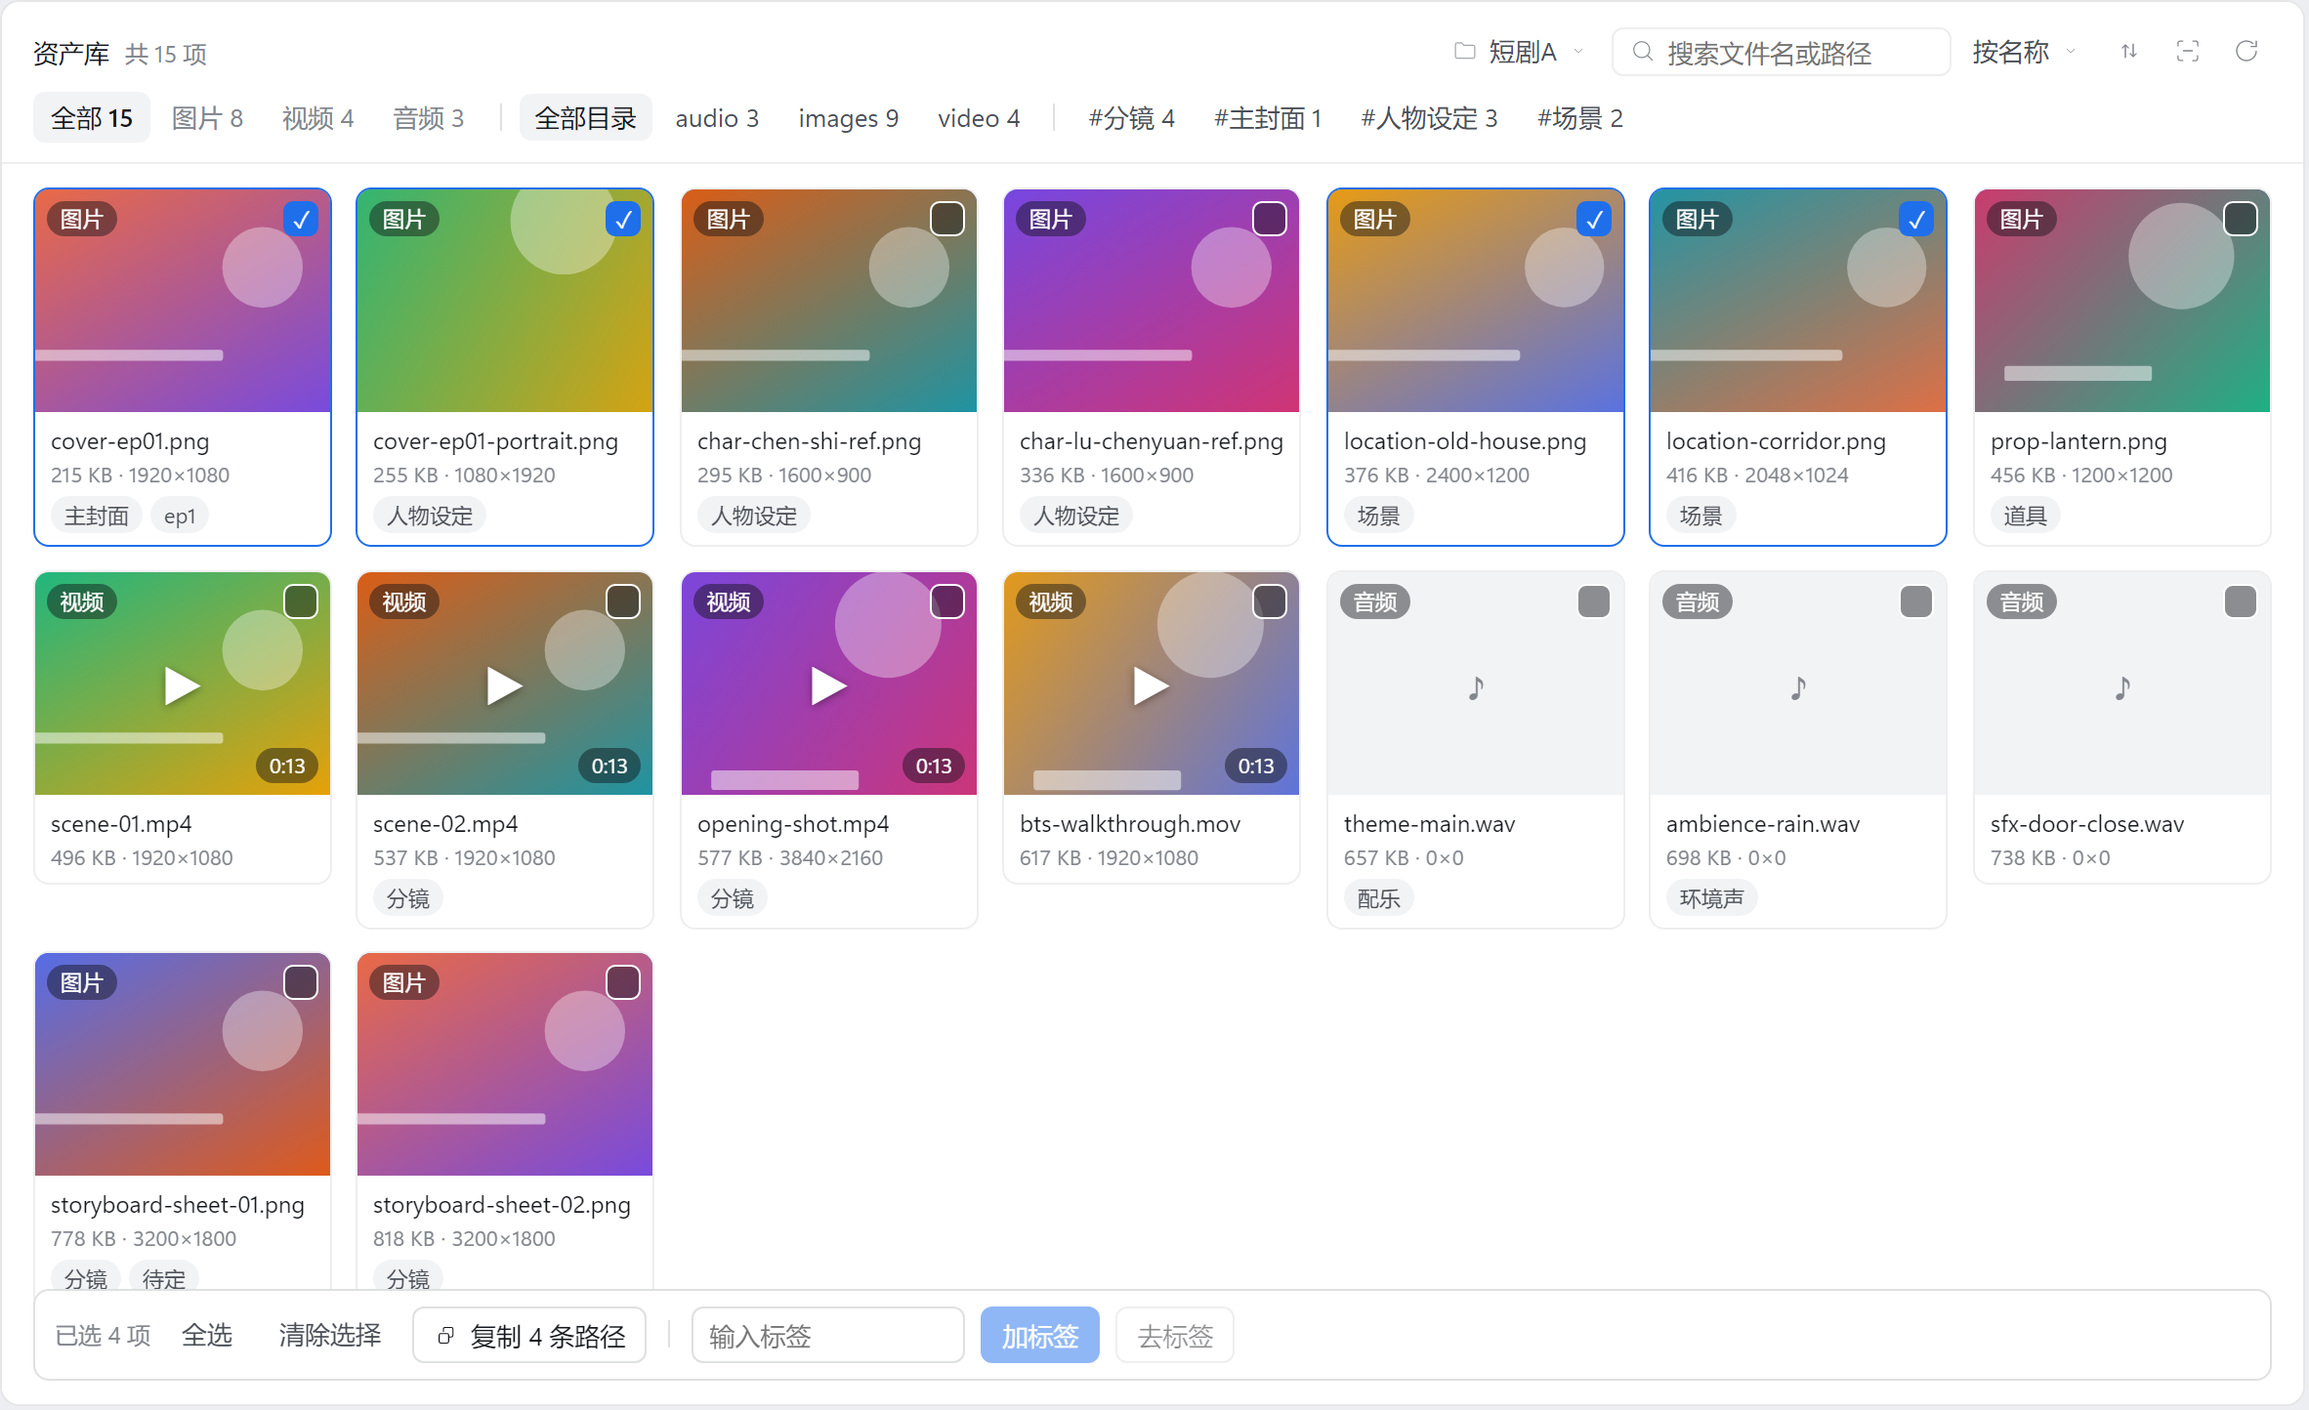Open the 短剧A project dropdown
The height and width of the screenshot is (1410, 2309).
coord(1519,52)
